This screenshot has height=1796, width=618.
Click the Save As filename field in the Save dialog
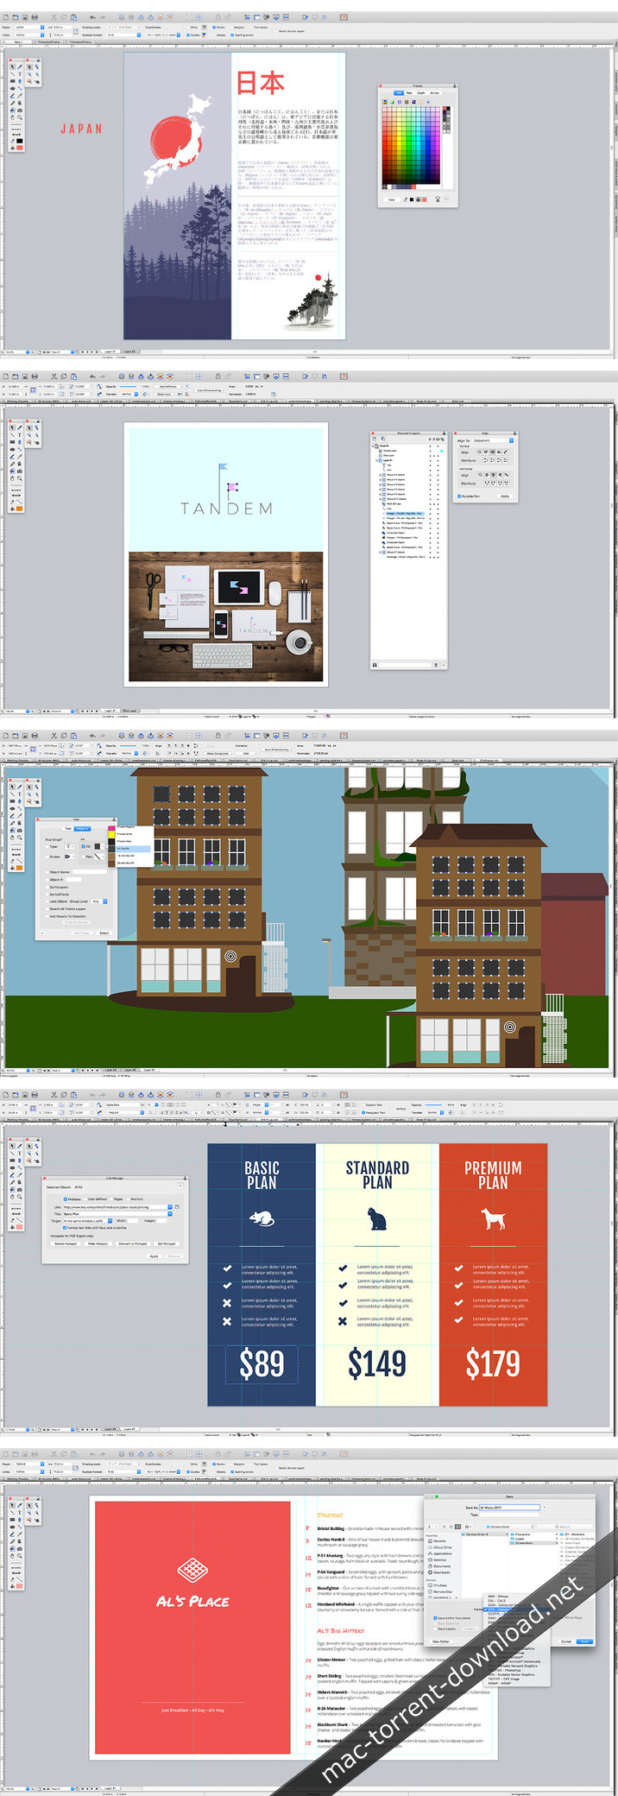tap(510, 1508)
